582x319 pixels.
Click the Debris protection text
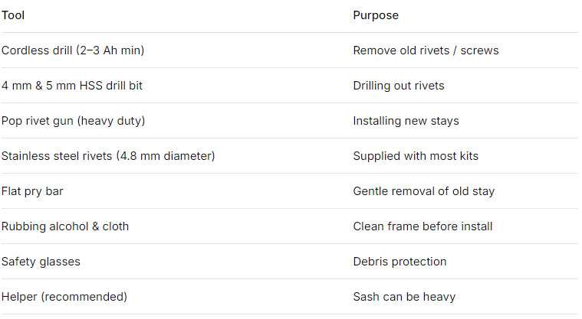[x=400, y=262]
